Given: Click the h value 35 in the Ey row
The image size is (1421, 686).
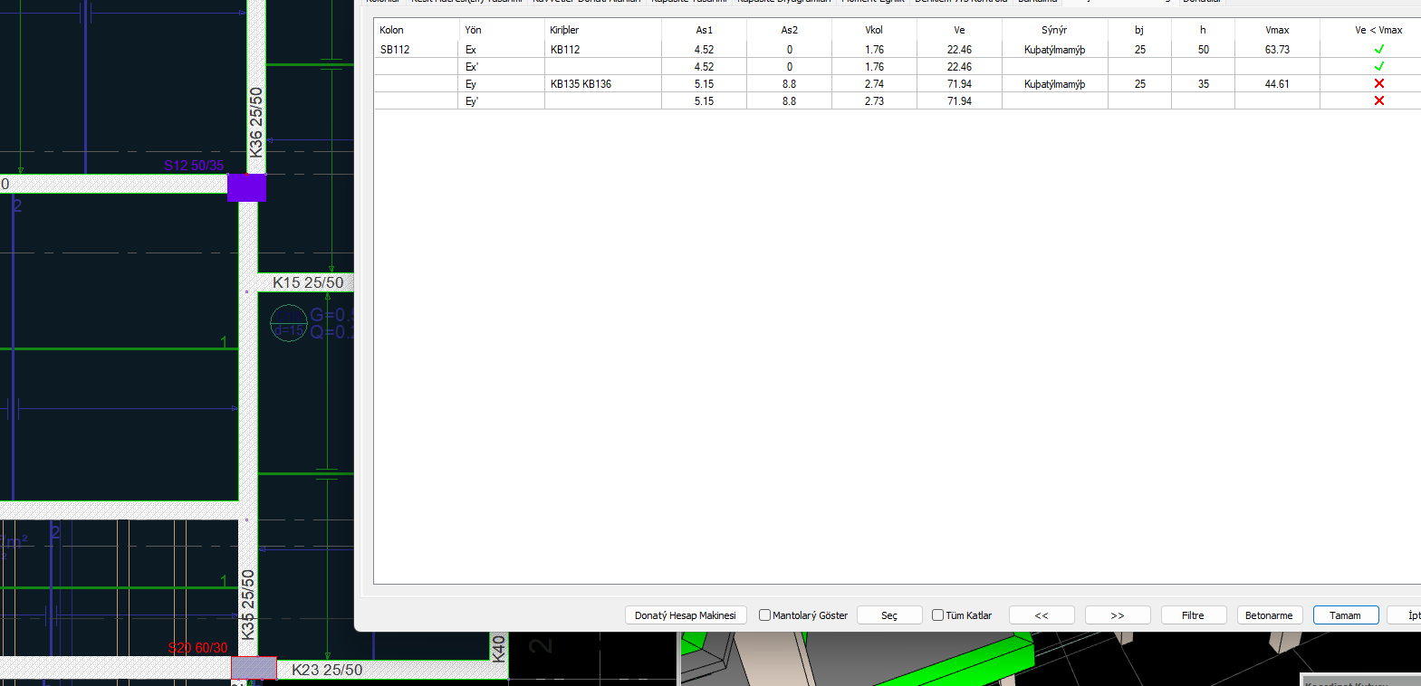Looking at the screenshot, I should coord(1203,84).
